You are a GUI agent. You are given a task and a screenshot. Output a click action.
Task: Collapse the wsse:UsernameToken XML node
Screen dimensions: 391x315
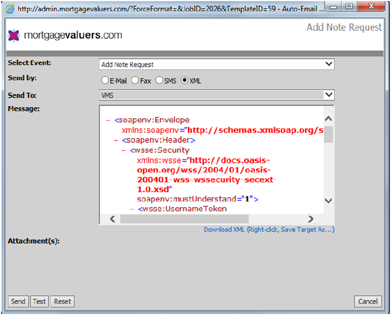point(132,209)
